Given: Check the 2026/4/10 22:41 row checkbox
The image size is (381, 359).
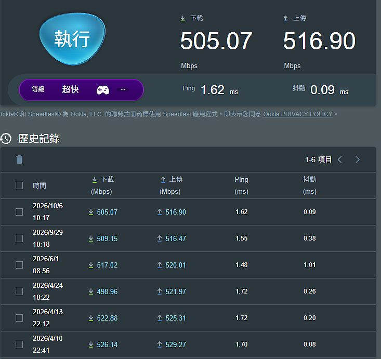Looking at the screenshot, I should 19,344.
